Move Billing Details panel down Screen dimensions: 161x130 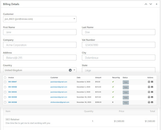151,4
